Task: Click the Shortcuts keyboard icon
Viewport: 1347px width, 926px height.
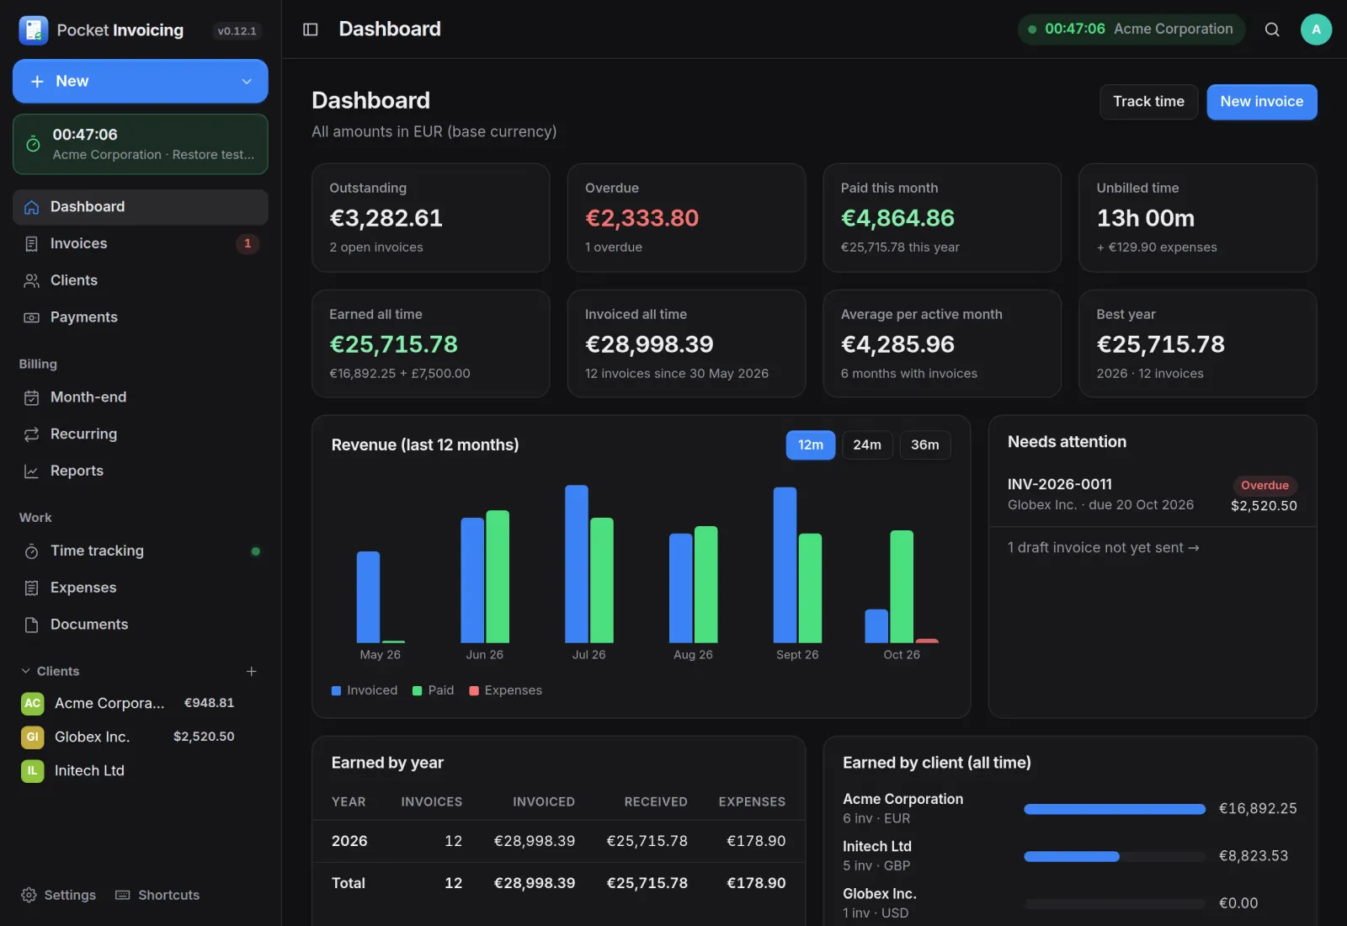Action: 123,895
